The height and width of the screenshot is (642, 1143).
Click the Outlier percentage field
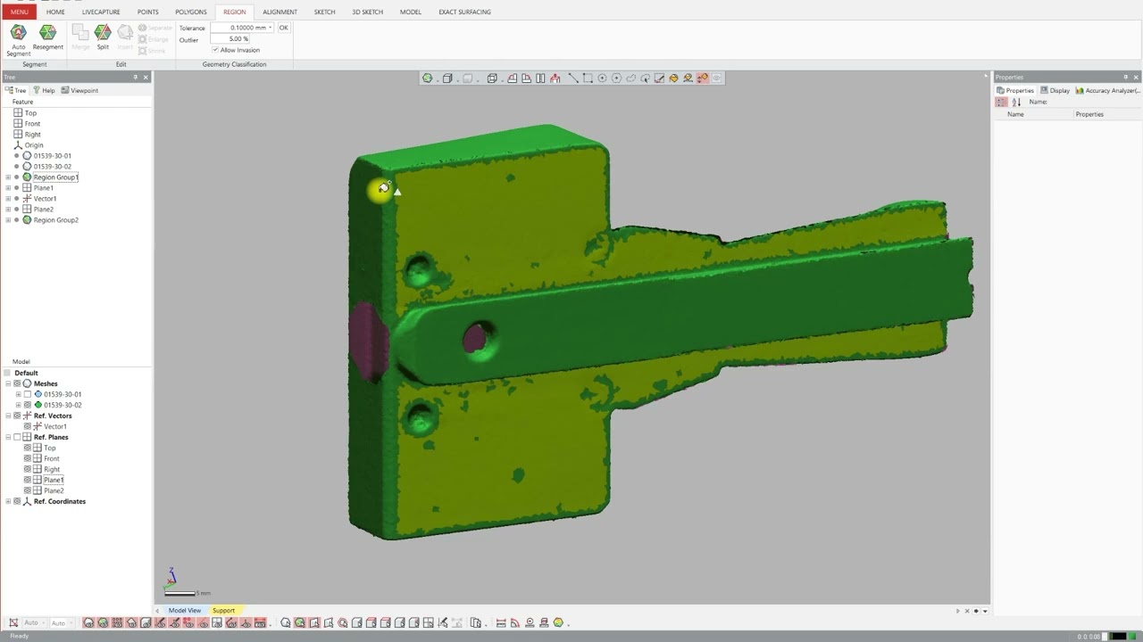(229, 39)
